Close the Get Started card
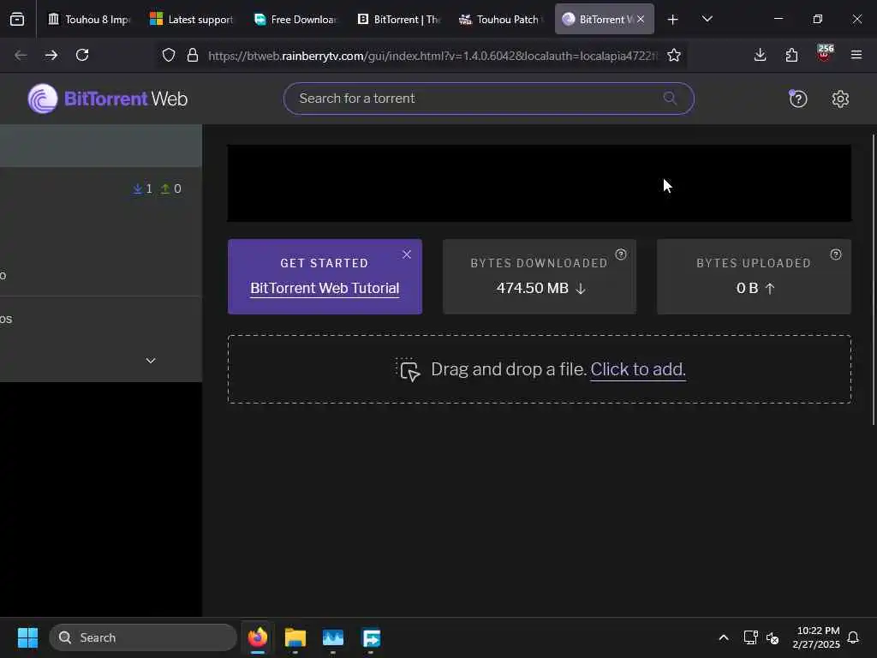The width and height of the screenshot is (877, 658). (x=407, y=254)
